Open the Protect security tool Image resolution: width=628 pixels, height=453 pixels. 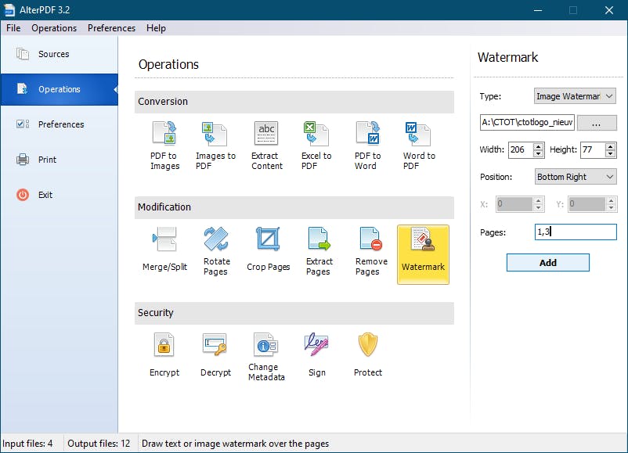368,355
